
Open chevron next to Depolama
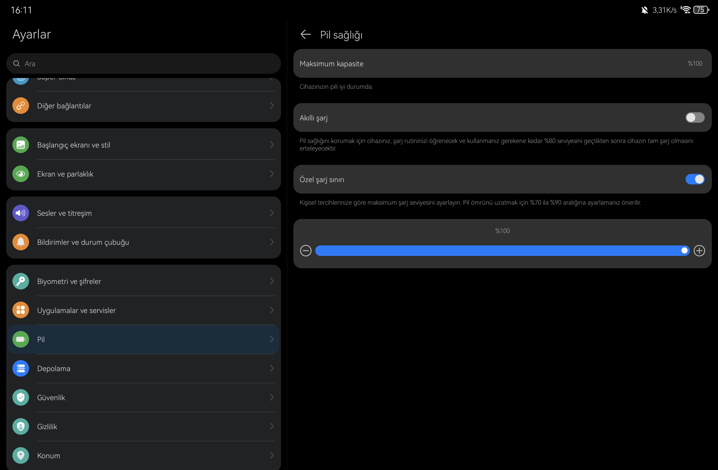coord(272,368)
